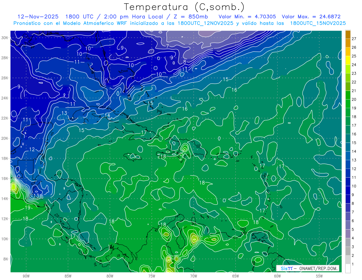This screenshot has width=362, height=280.
Task: Click the latitude axis label '14N'
Action: 5,199
